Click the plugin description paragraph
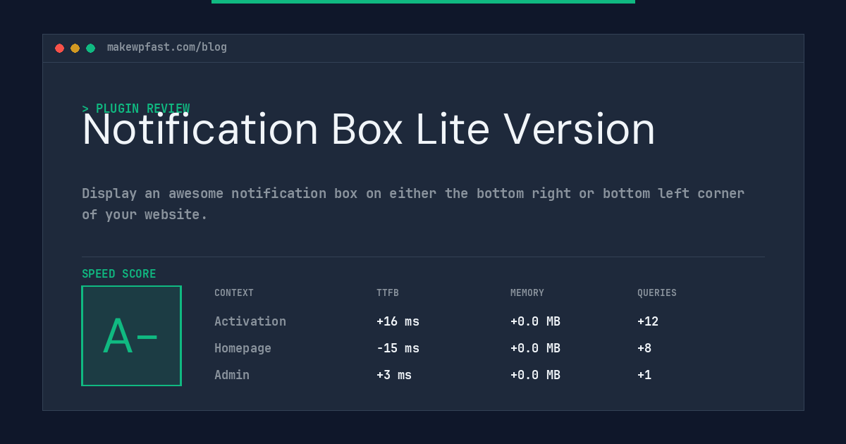 point(413,204)
